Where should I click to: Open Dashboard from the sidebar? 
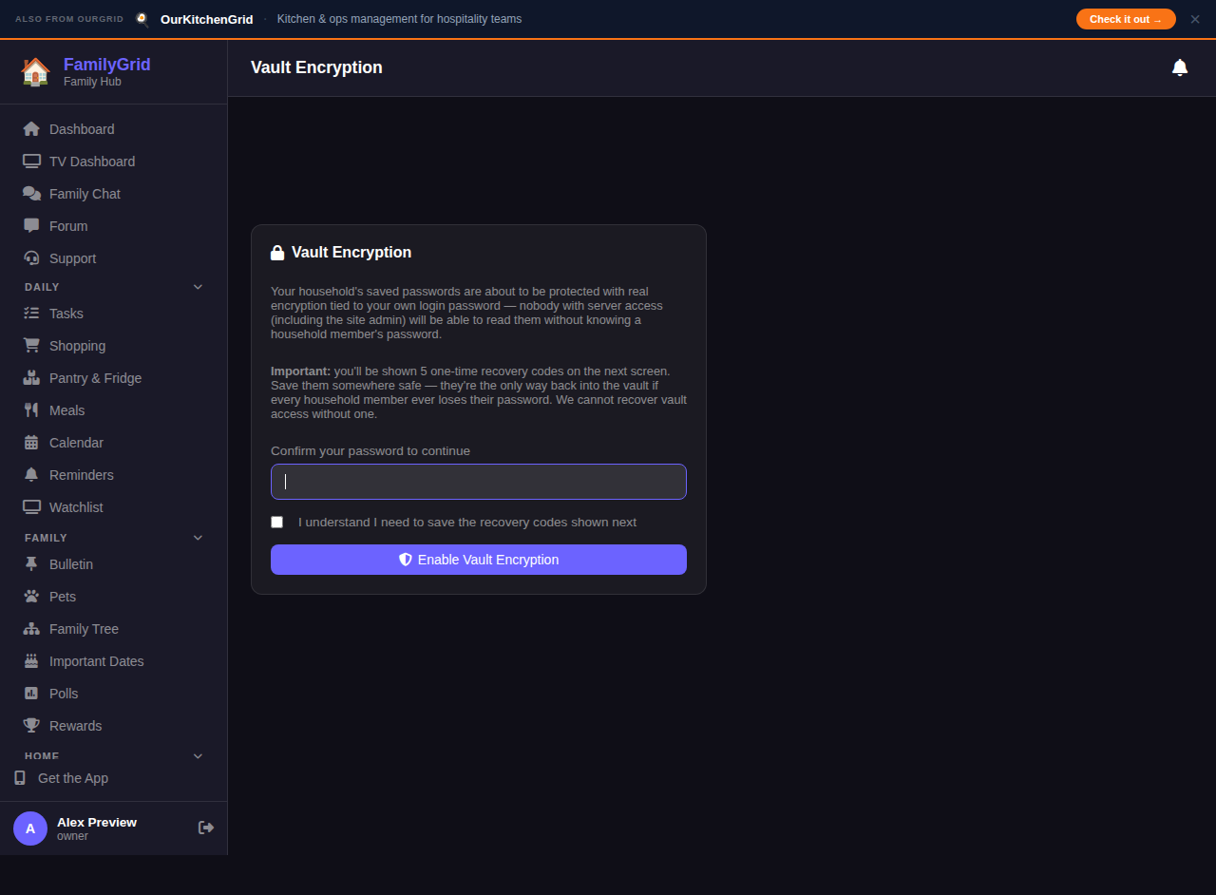point(113,129)
